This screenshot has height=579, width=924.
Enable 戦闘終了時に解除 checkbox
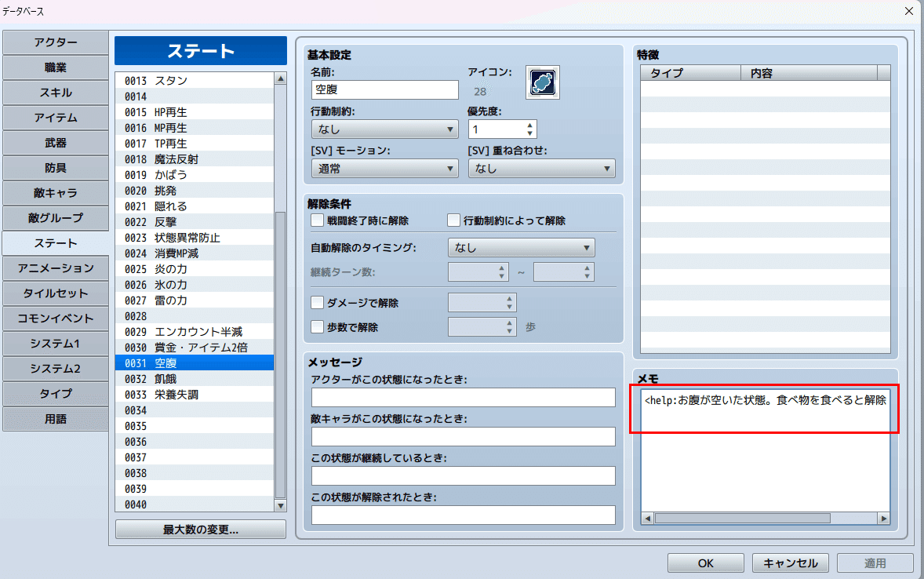point(317,220)
